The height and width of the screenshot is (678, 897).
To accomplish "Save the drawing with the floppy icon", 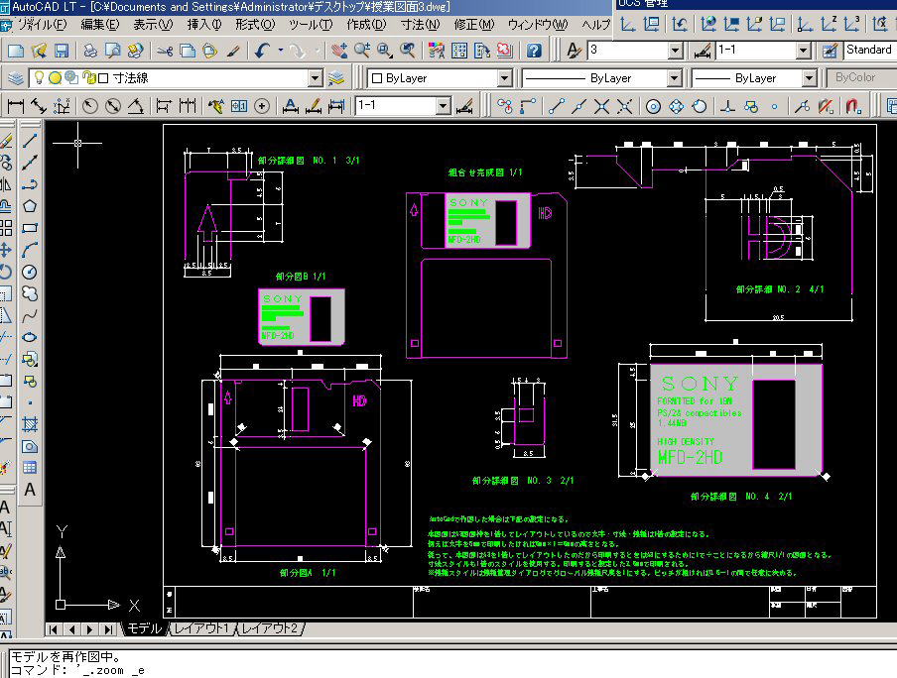I will click(x=61, y=51).
